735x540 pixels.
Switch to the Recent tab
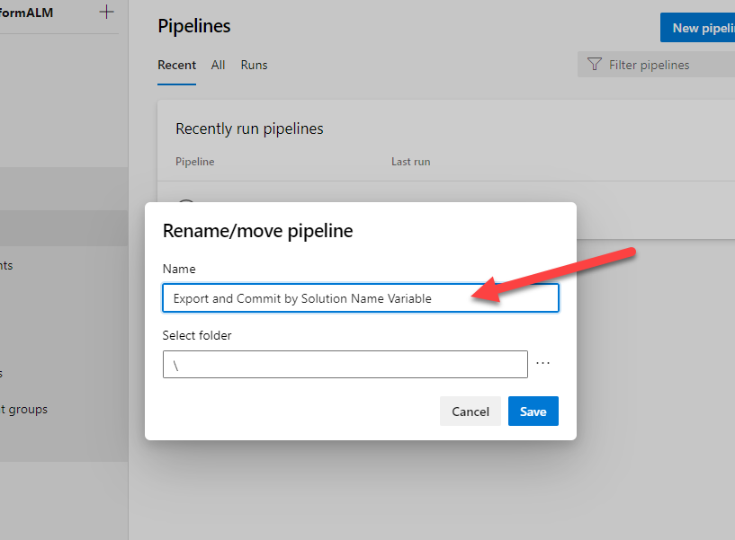coord(176,65)
